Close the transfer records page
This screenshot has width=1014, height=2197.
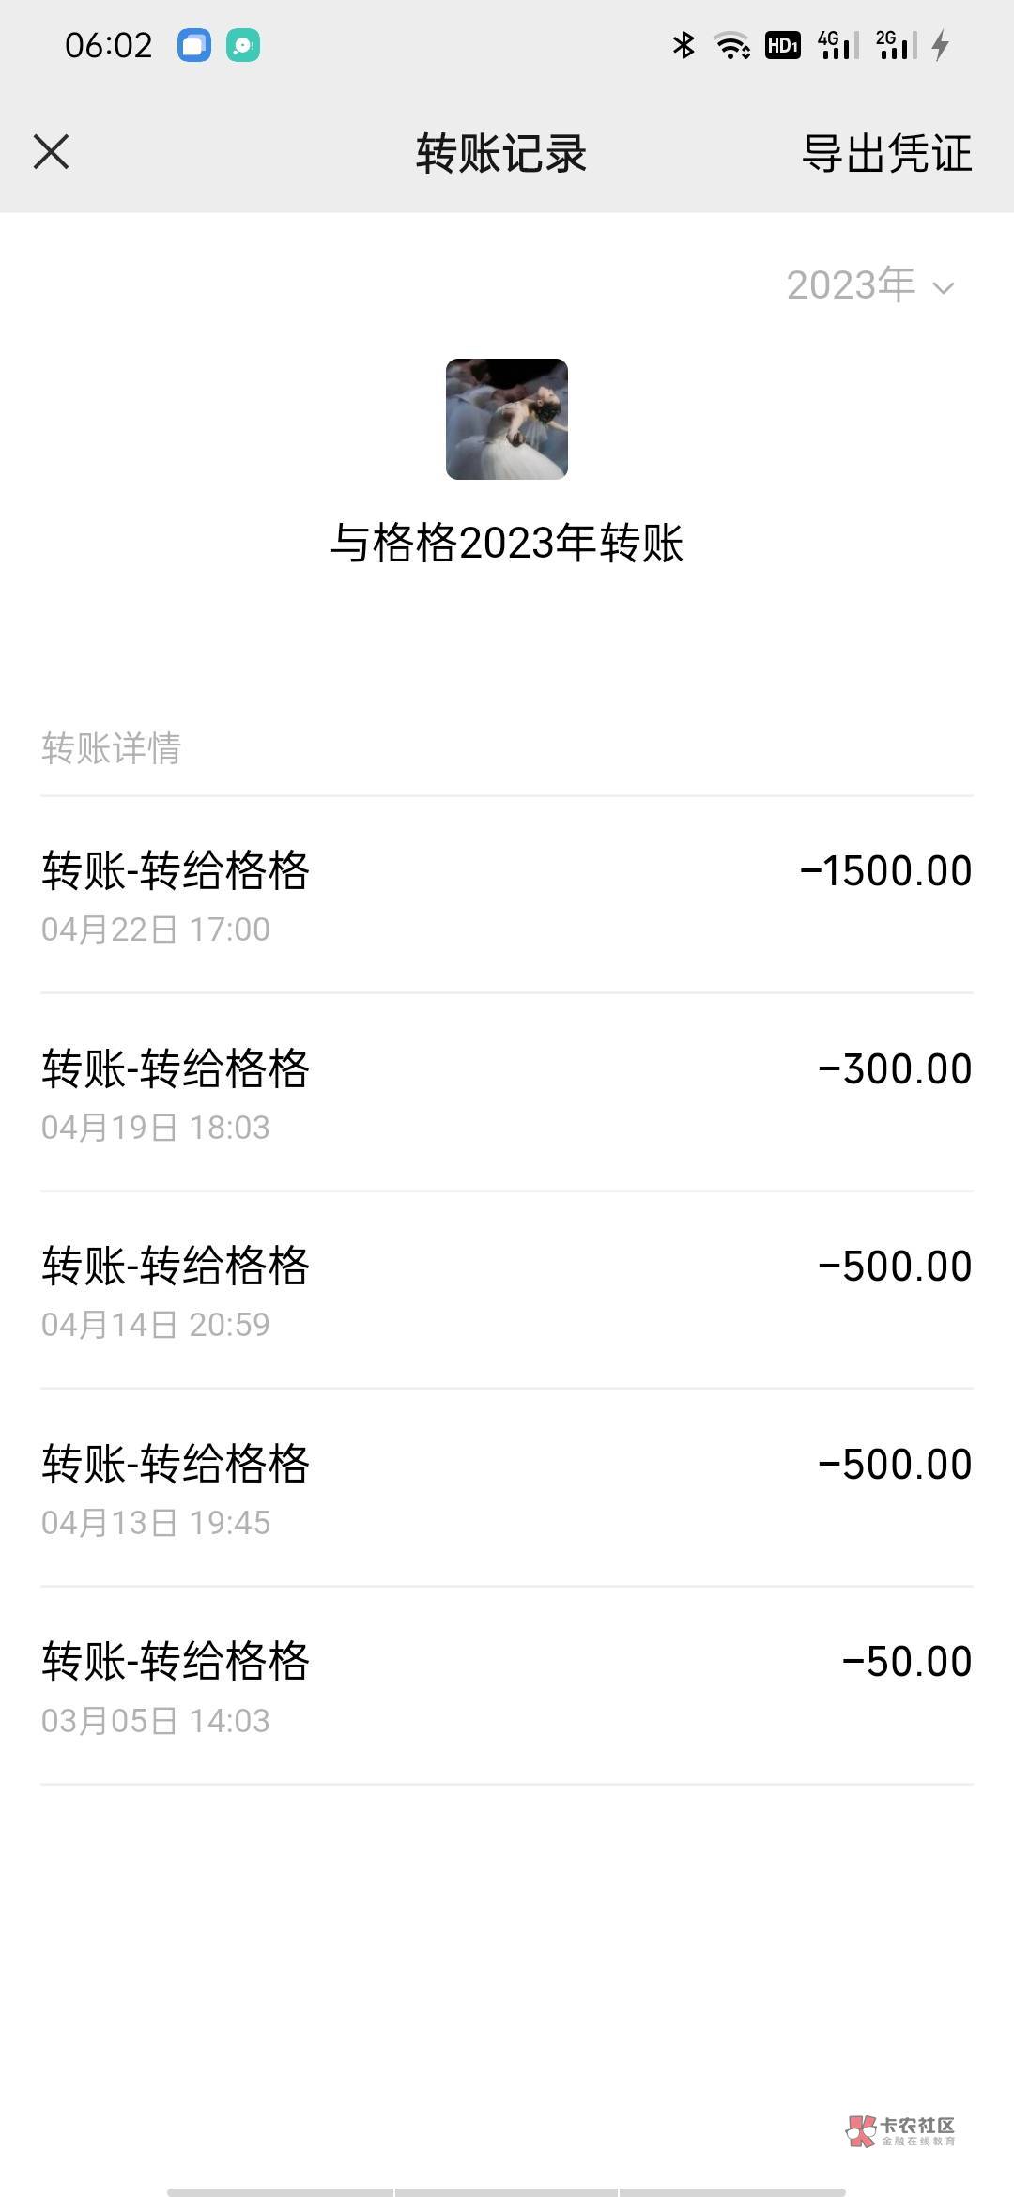click(x=52, y=152)
